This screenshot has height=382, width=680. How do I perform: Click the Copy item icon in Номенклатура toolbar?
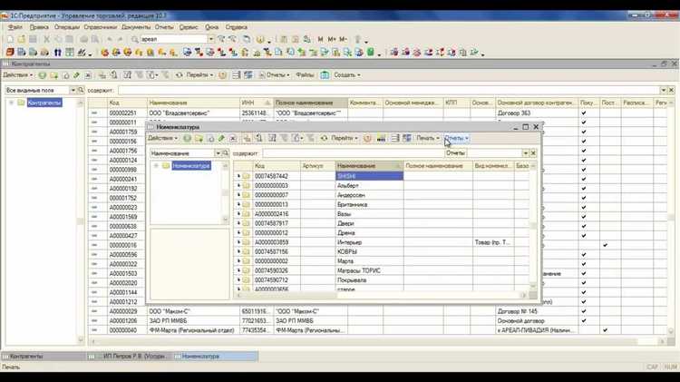click(210, 139)
